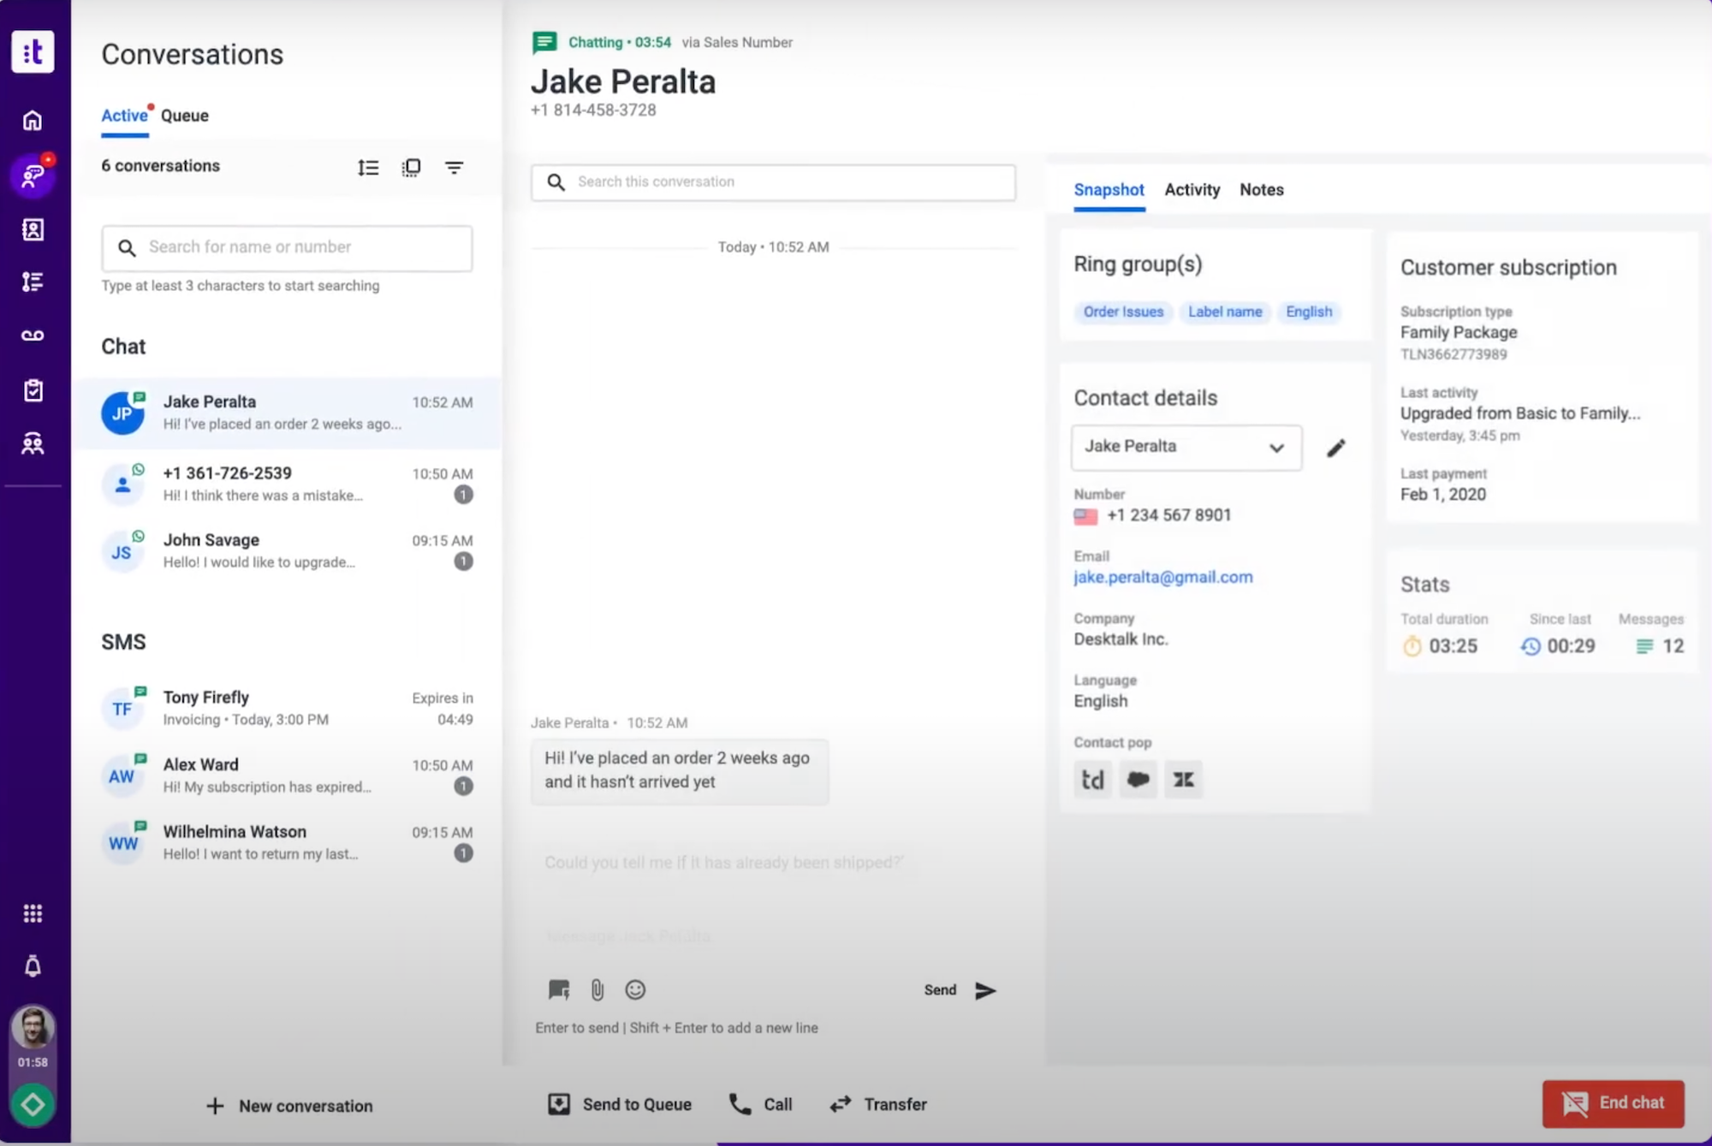Click the list view toggle icon
The width and height of the screenshot is (1712, 1146).
pos(367,166)
